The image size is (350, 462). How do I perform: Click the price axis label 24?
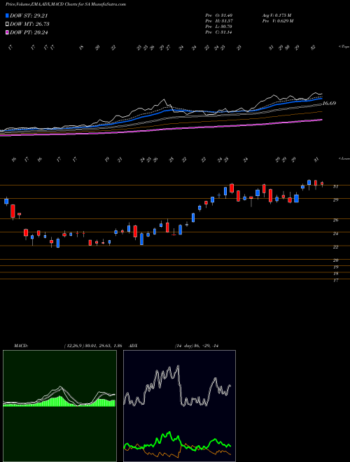335,234
